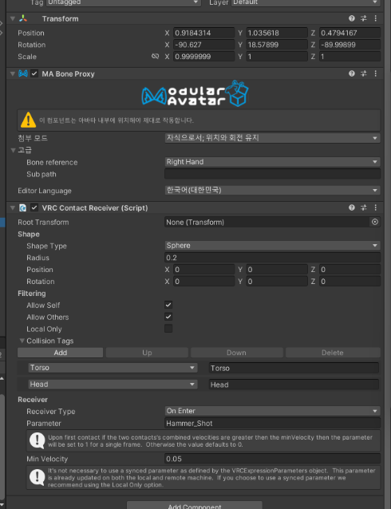Screen dimensions: 391x509
Task: Click the yellow warning icon
Action: pos(28,120)
